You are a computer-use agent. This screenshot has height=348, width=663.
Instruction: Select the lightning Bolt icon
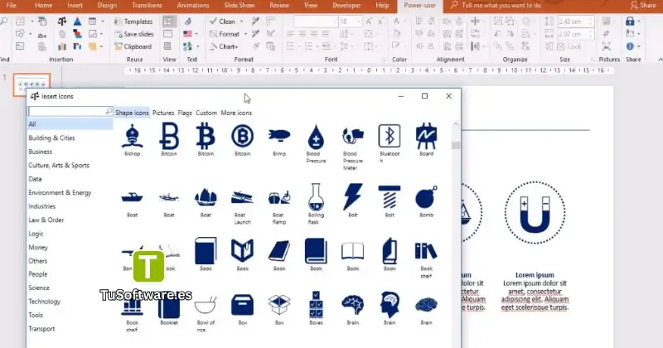353,196
